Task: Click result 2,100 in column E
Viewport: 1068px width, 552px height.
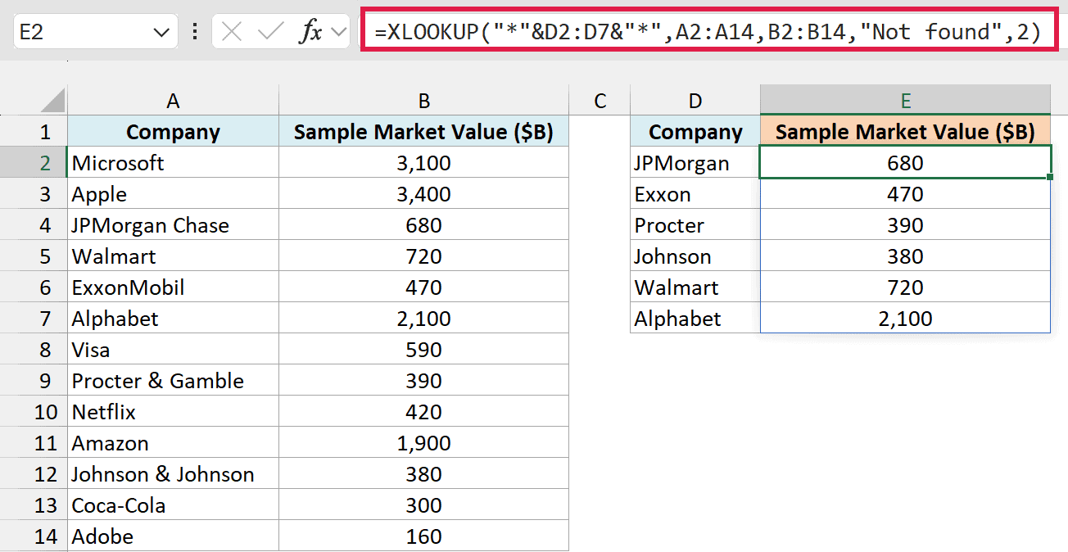Action: click(905, 319)
